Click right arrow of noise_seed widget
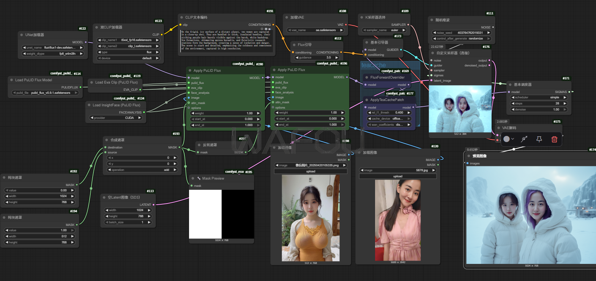This screenshot has height=281, width=596. coord(489,33)
